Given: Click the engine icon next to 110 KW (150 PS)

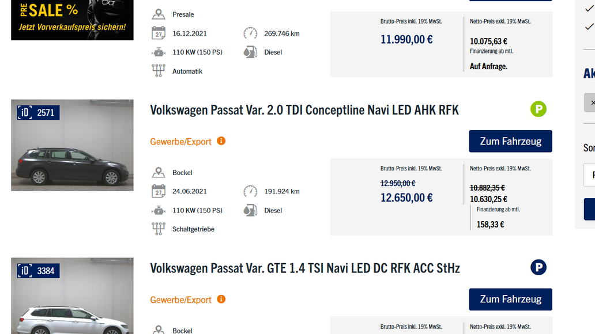Looking at the screenshot, I should [x=158, y=210].
